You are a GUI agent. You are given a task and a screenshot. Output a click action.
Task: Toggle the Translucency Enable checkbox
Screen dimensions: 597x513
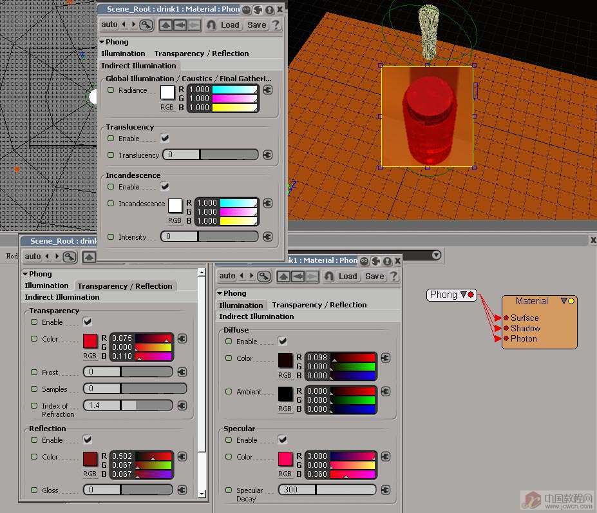(x=164, y=138)
